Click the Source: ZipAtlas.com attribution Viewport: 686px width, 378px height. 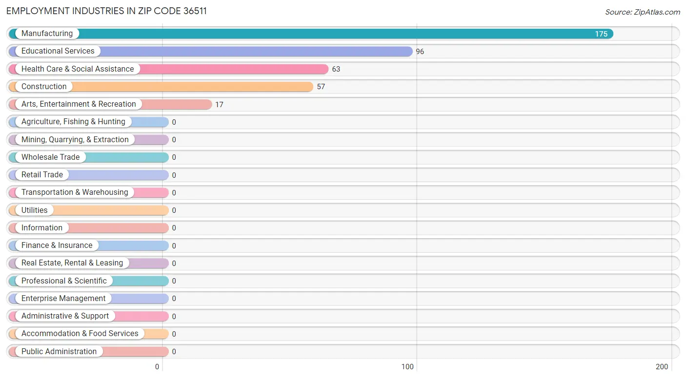[x=643, y=12]
